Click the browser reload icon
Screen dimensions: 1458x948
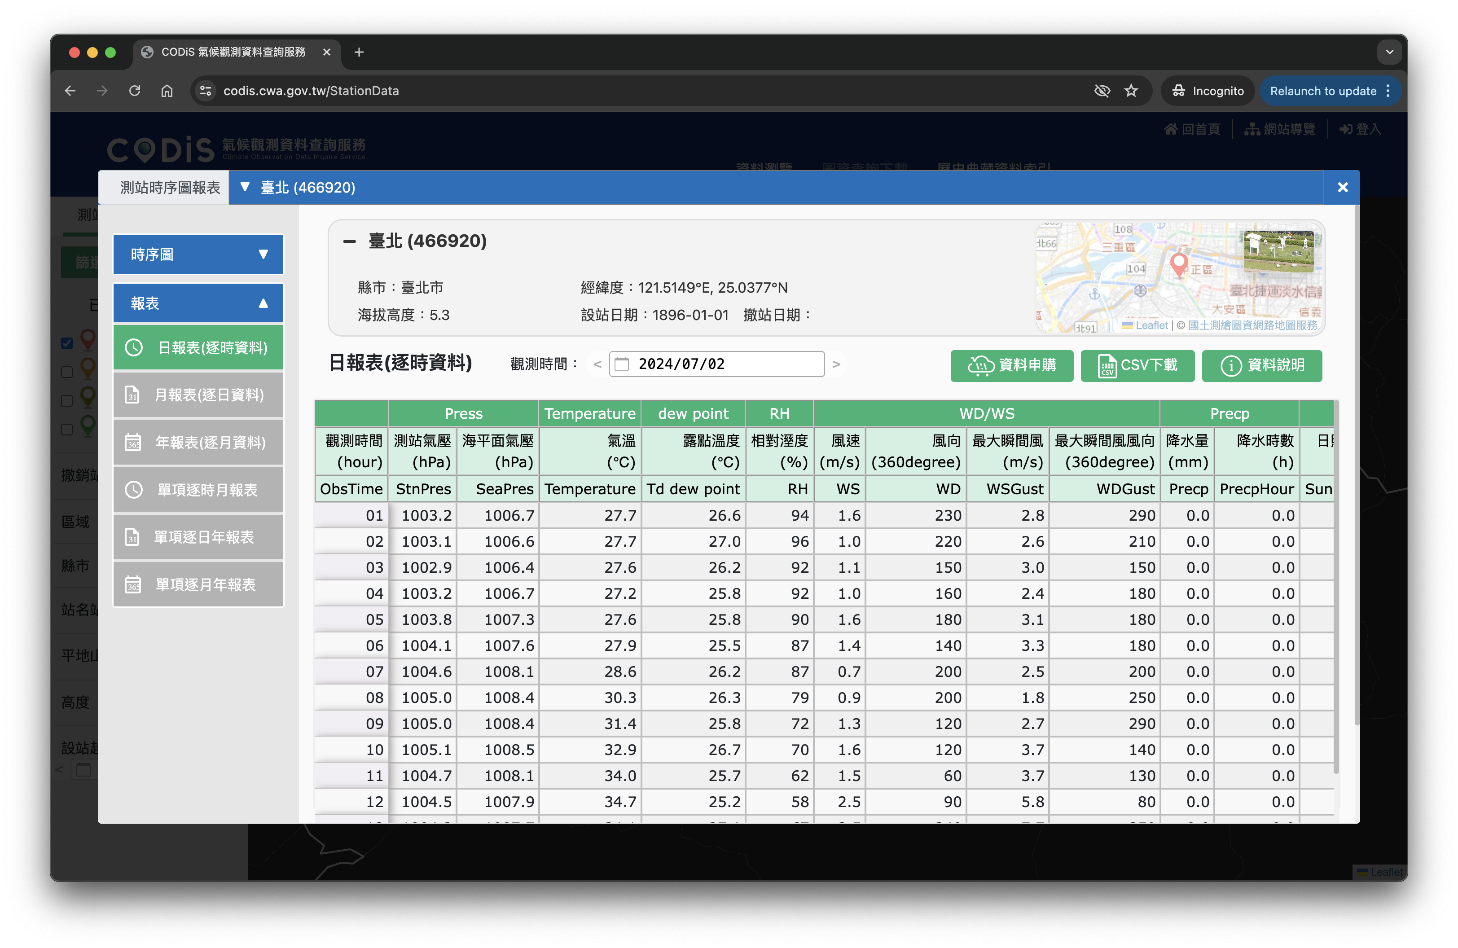pos(135,91)
